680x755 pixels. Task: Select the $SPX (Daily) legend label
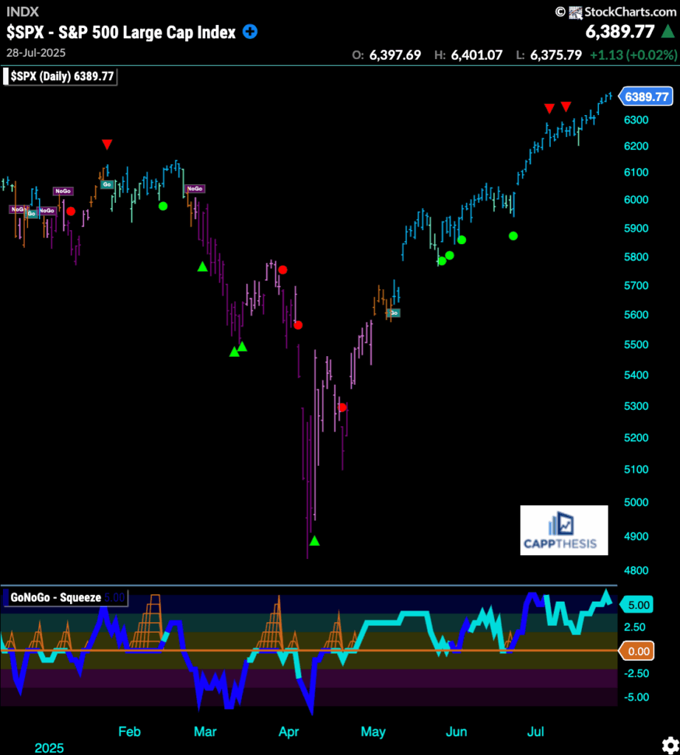tap(62, 77)
